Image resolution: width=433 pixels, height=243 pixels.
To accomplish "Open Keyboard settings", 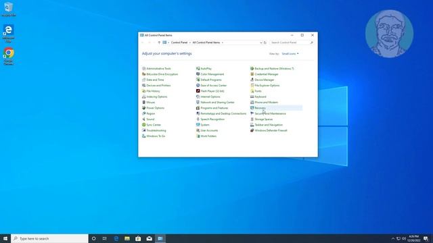I will click(258, 97).
